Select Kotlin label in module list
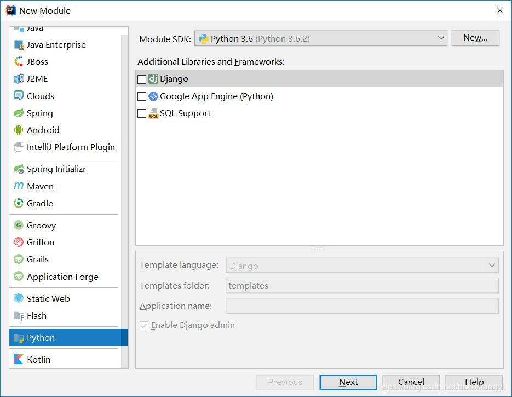Image resolution: width=512 pixels, height=397 pixels. pyautogui.click(x=38, y=359)
